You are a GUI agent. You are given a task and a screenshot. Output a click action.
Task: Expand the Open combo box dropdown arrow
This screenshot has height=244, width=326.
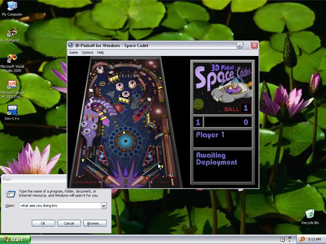coord(103,206)
